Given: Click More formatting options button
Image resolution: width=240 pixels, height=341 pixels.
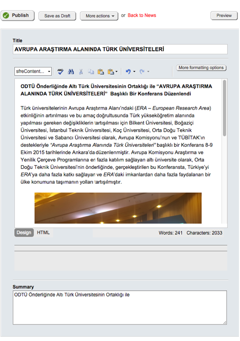Looking at the screenshot, I should (x=201, y=68).
